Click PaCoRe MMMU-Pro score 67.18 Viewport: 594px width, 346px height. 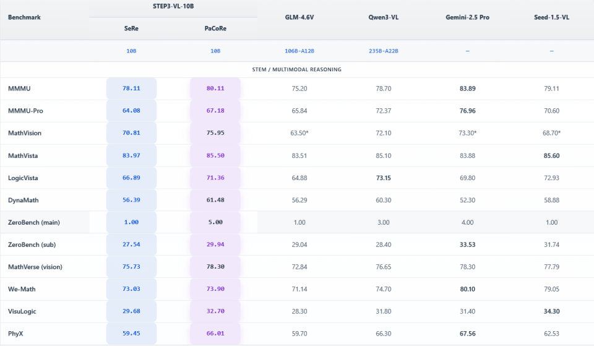215,111
